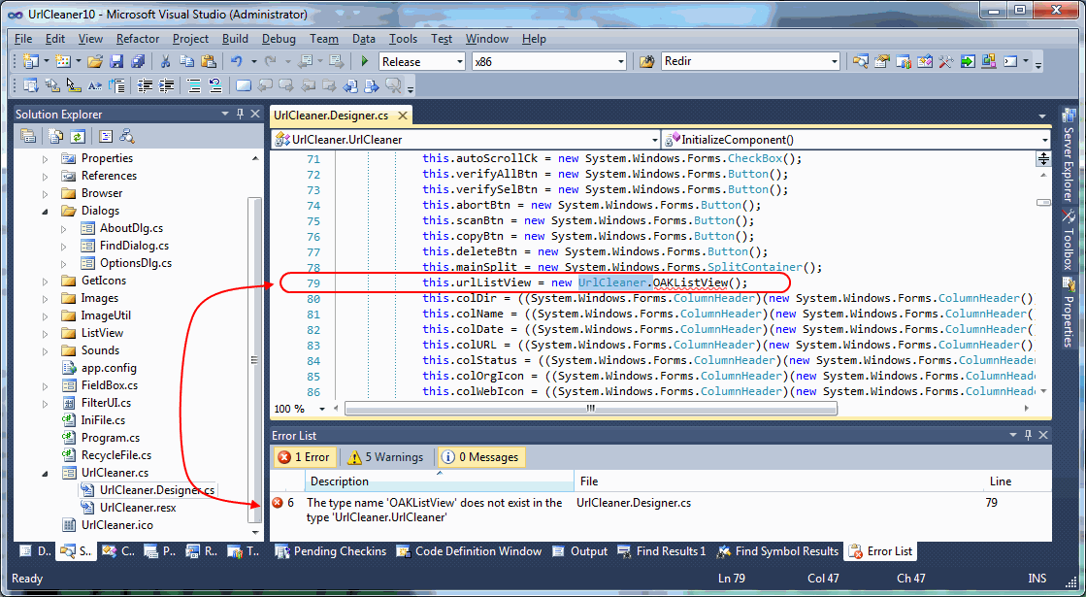The width and height of the screenshot is (1086, 597).
Task: Click the code editor horizontal scrollbar
Action: tap(591, 409)
